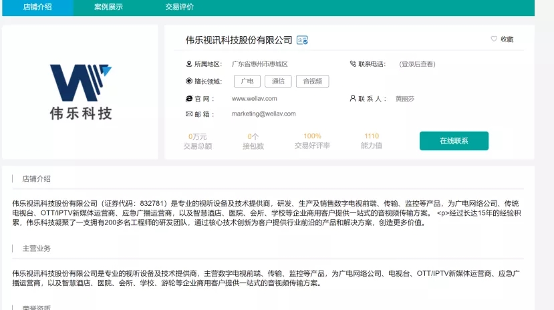Select the 音视频 field tag

click(312, 82)
